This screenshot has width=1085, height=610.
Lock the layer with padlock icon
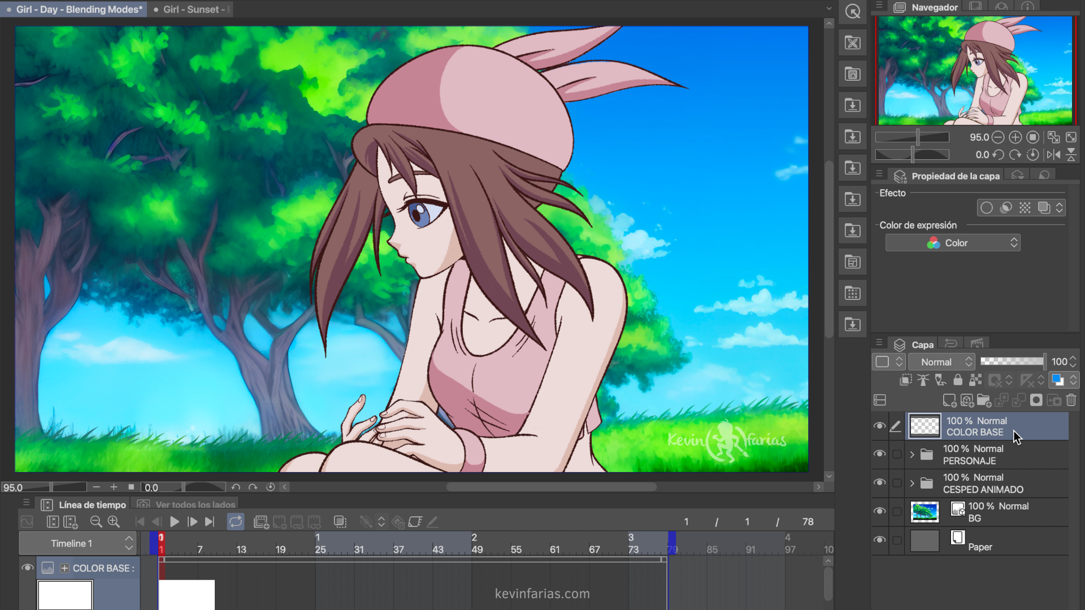pos(958,380)
